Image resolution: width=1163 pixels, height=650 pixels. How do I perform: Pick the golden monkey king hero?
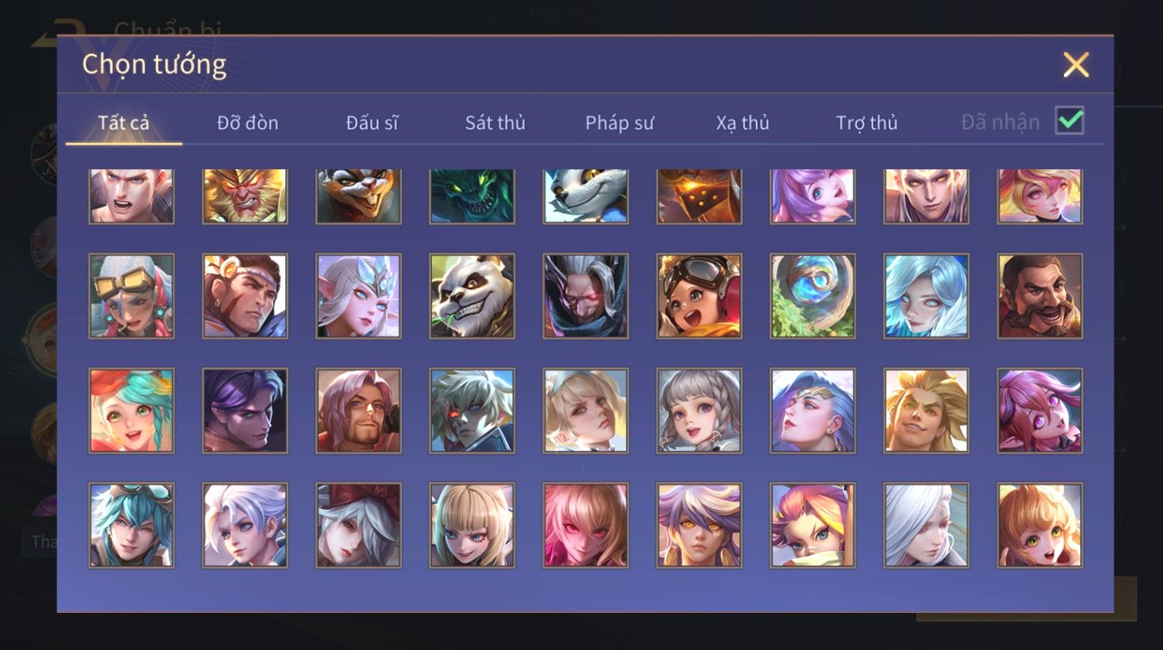click(245, 196)
